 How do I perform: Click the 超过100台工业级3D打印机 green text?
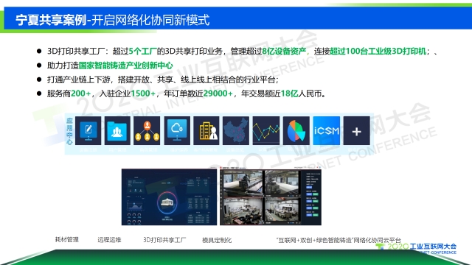click(x=378, y=52)
